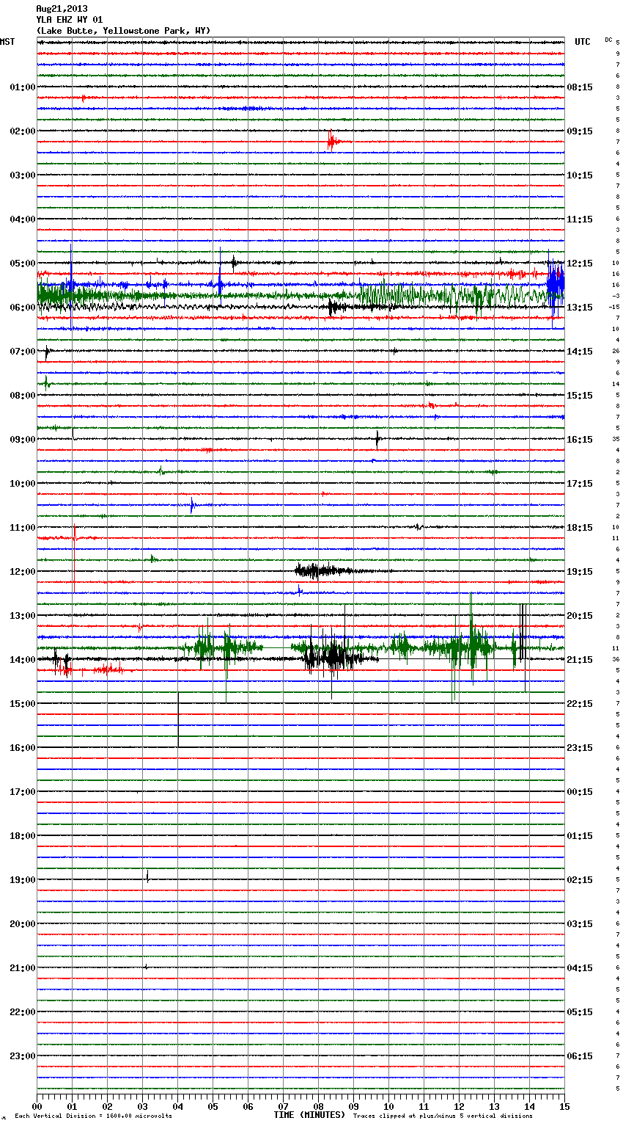Click the '02:00' MST time label
Viewport: 623px width, 1126px height.
click(22, 131)
